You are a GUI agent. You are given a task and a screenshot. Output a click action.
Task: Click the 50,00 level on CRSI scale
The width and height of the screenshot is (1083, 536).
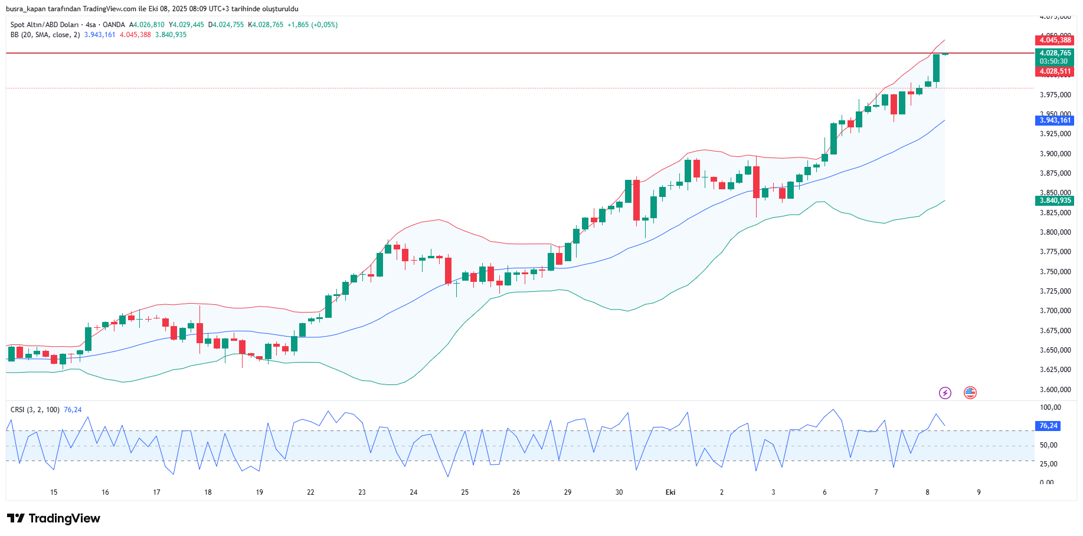coord(1048,445)
